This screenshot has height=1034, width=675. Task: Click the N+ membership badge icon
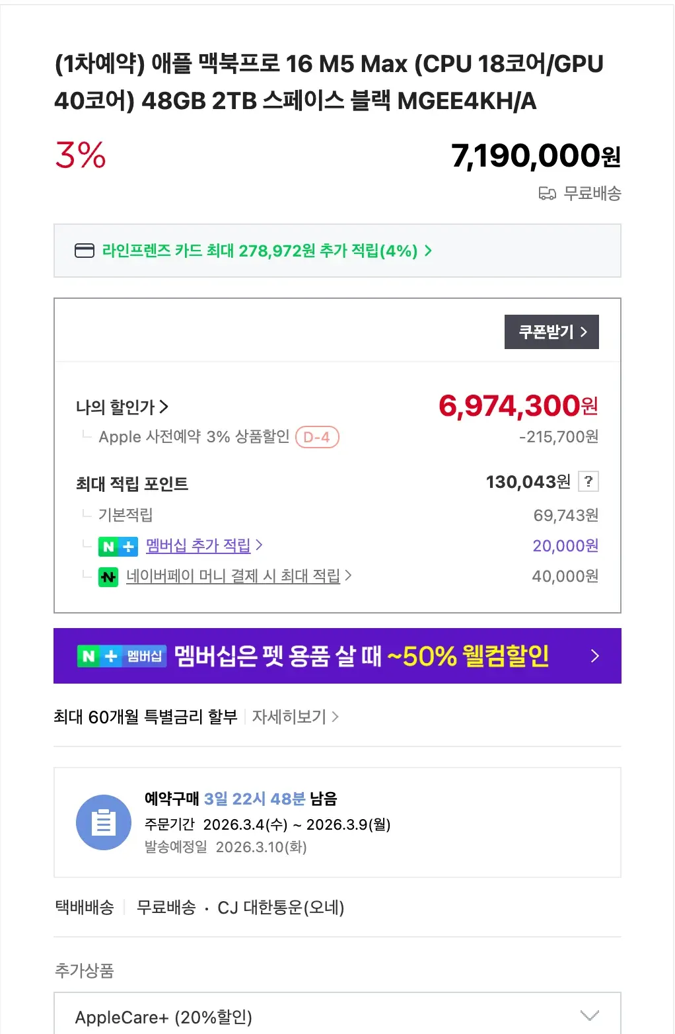118,546
